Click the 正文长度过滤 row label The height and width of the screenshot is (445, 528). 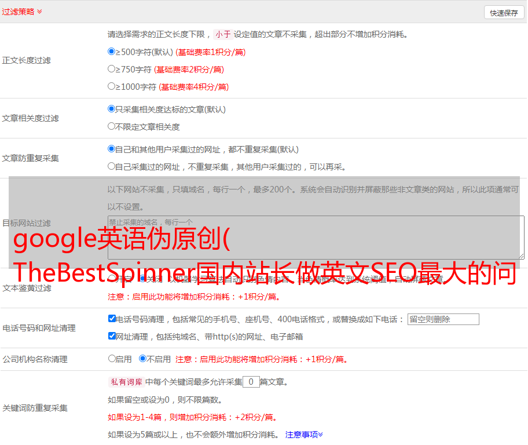pyautogui.click(x=26, y=60)
